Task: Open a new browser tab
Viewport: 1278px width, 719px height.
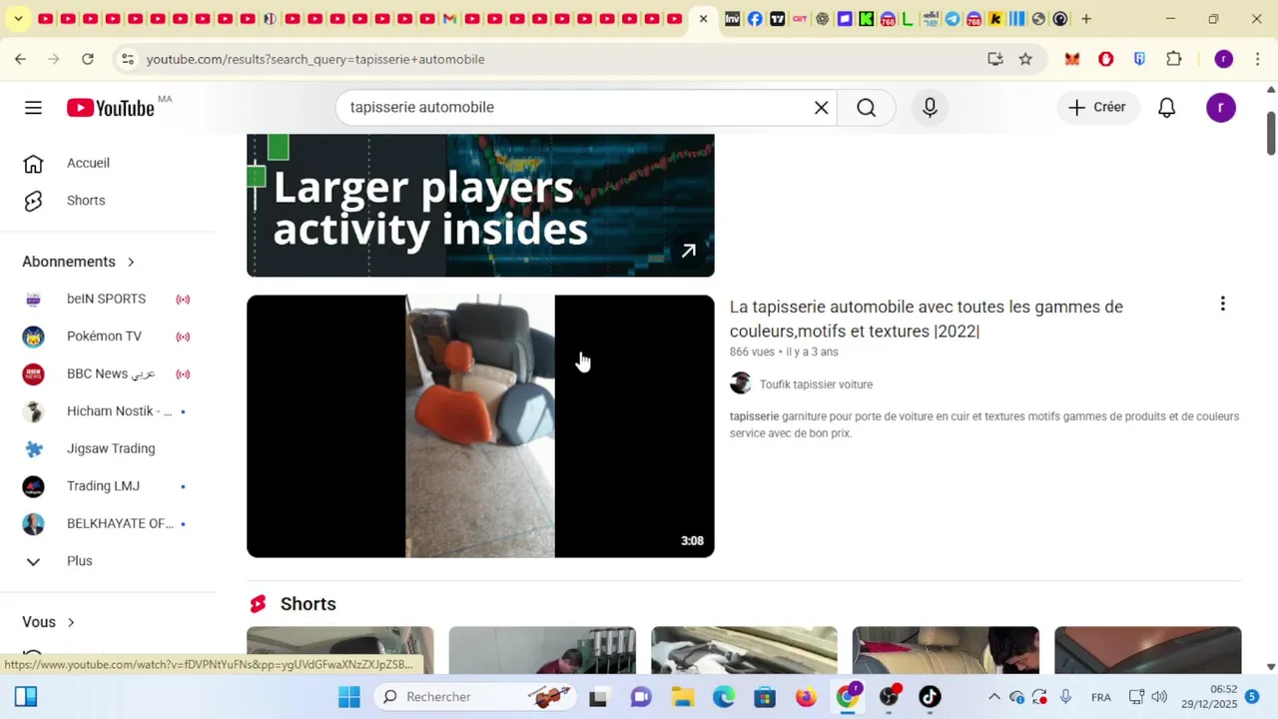Action: point(1086,19)
